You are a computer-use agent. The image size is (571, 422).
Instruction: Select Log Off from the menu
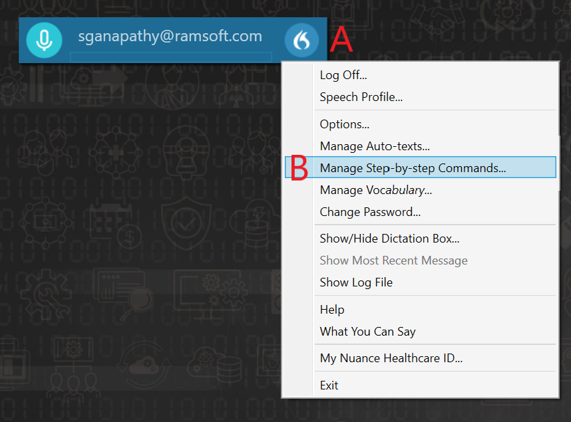coord(343,75)
